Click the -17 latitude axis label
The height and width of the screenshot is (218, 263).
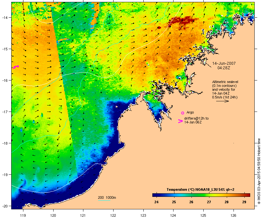pyautogui.click(x=4, y=112)
